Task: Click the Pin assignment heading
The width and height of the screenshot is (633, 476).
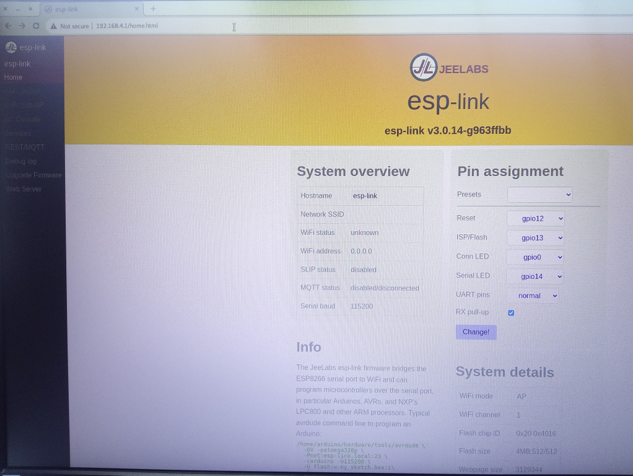Action: (x=510, y=171)
